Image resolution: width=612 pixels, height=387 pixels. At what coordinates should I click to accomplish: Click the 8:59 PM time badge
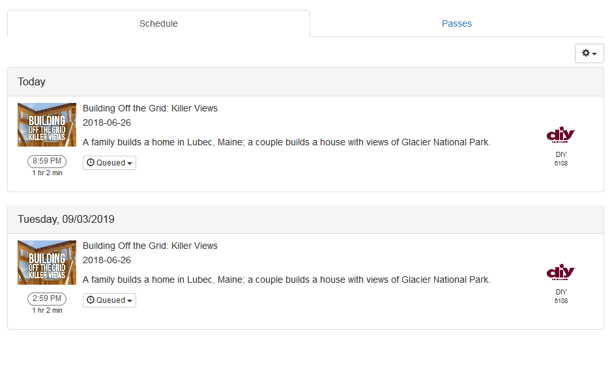pos(47,161)
